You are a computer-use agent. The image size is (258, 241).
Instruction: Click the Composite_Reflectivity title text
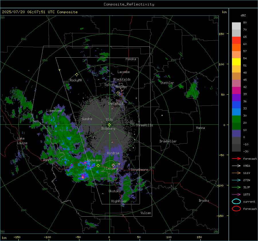pyautogui.click(x=129, y=4)
